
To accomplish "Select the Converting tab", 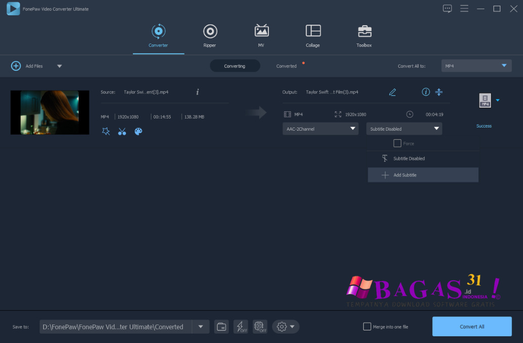I will [235, 66].
